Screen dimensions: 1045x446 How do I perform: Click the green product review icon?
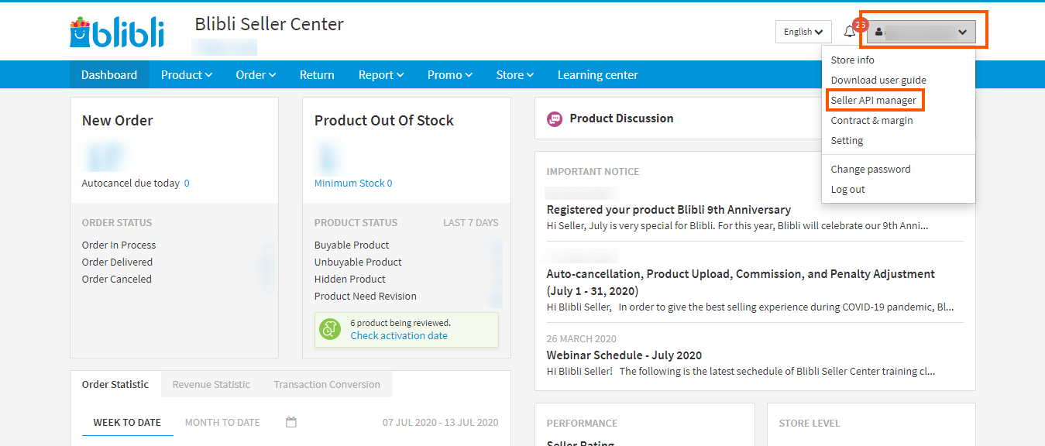click(331, 329)
